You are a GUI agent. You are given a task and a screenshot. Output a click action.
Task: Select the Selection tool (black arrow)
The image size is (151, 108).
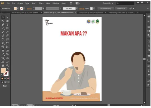[x=3, y=17]
